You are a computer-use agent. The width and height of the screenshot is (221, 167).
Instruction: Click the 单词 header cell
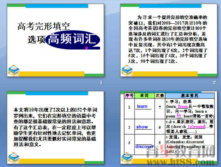click(x=145, y=95)
